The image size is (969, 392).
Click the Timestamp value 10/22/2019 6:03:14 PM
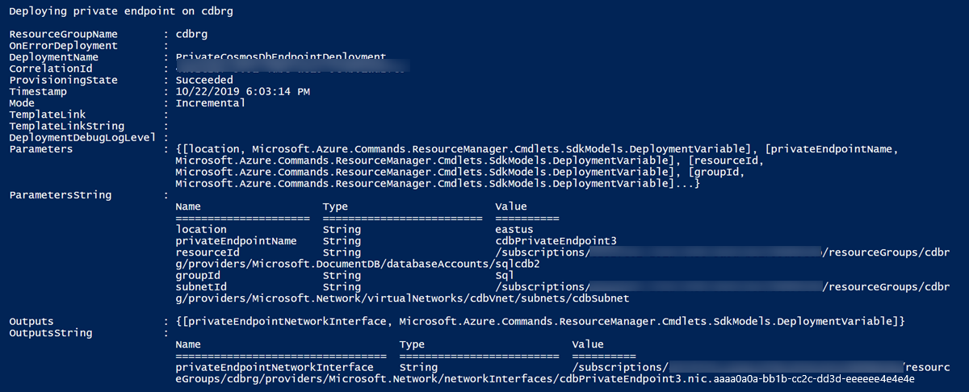pyautogui.click(x=242, y=92)
